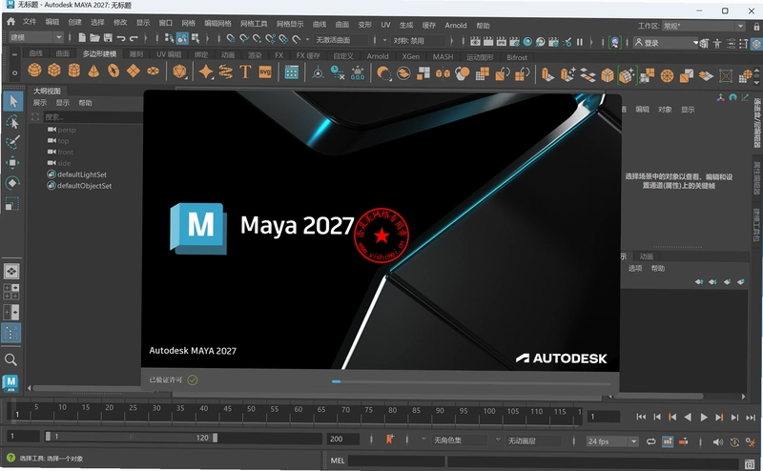This screenshot has width=763, height=471.
Task: Click the redo arrow icon
Action: (x=134, y=38)
